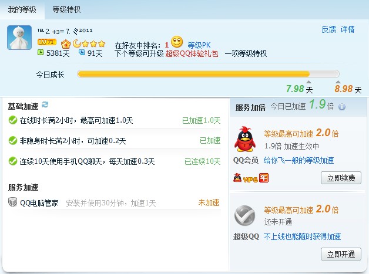369x274 pixels.
Task: Click the 8.98 天 marker arrow
Action: coord(338,82)
